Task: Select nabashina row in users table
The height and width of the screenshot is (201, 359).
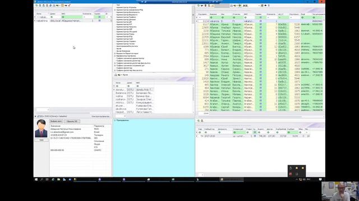Action: pyautogui.click(x=73, y=21)
